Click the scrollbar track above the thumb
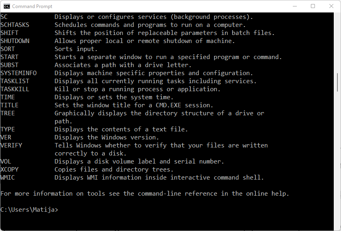The image size is (341, 231). click(x=337, y=43)
